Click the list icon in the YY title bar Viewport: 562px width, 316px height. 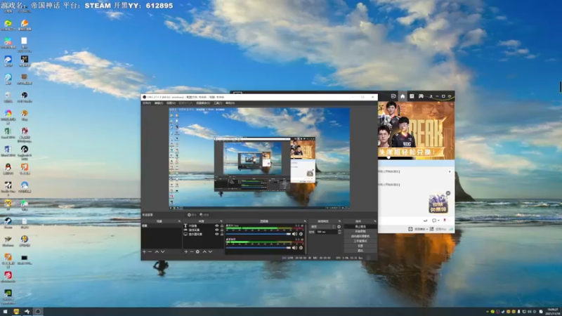click(x=412, y=96)
